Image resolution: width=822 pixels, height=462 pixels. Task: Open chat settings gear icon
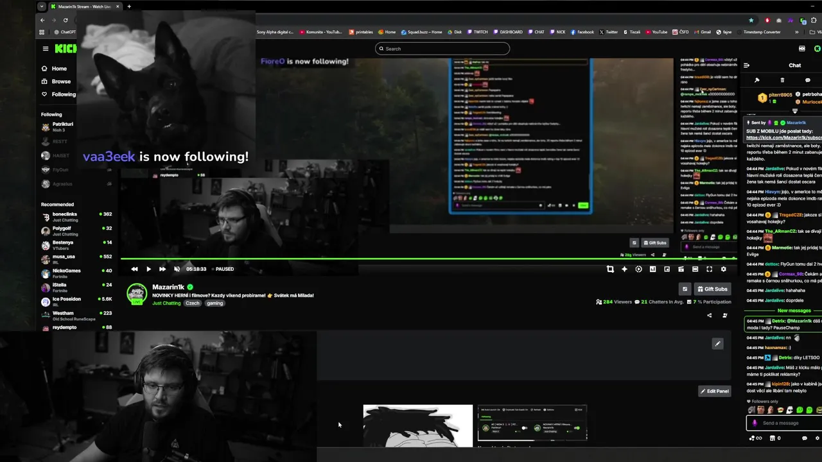point(818,438)
